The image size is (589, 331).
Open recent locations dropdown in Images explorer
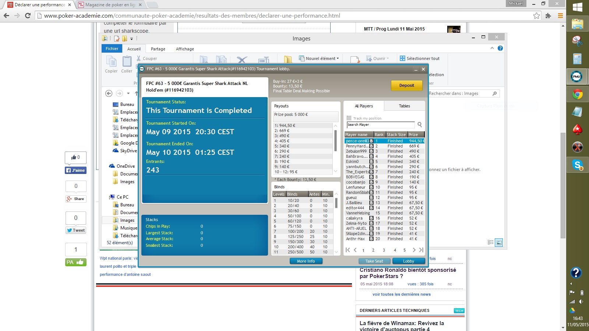tap(128, 93)
